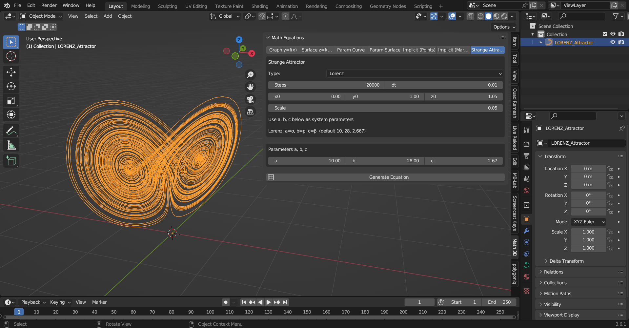
Task: Open the Options panel in the viewport header
Action: [503, 27]
